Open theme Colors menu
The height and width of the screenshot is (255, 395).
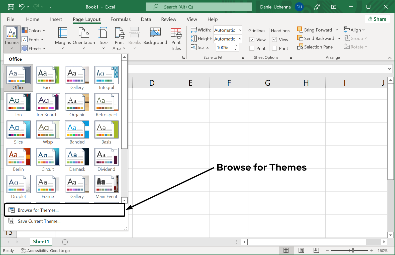[x=34, y=30]
